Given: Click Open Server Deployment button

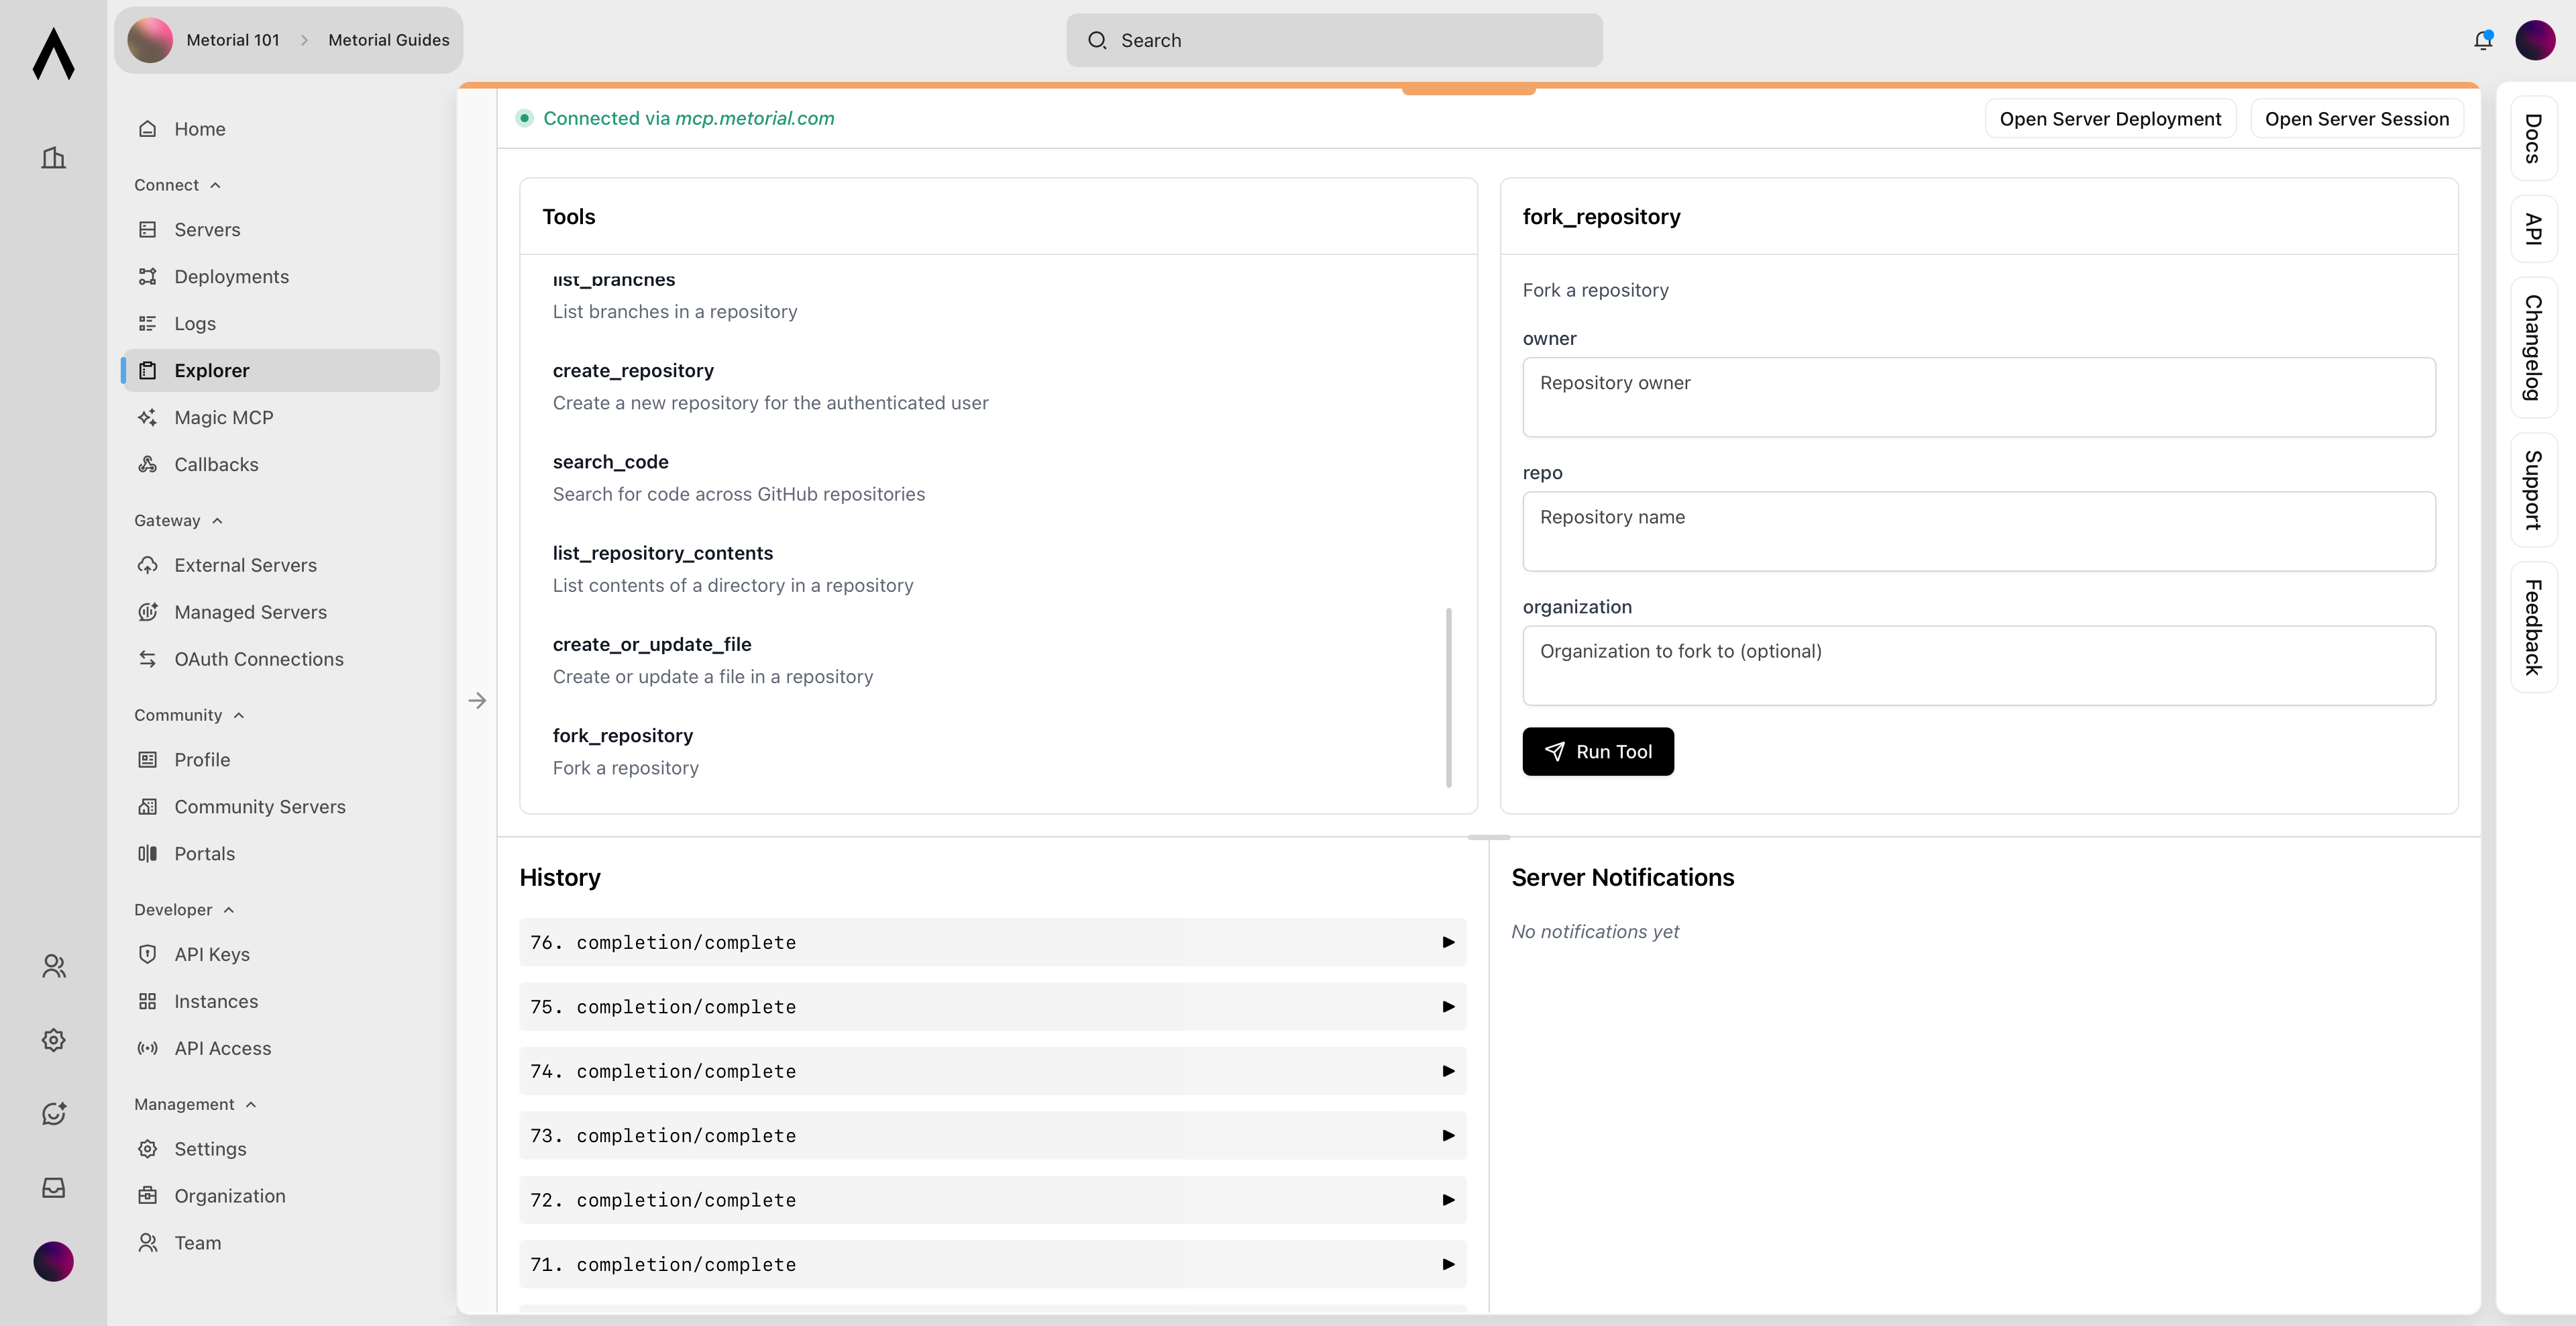Looking at the screenshot, I should [x=2109, y=119].
